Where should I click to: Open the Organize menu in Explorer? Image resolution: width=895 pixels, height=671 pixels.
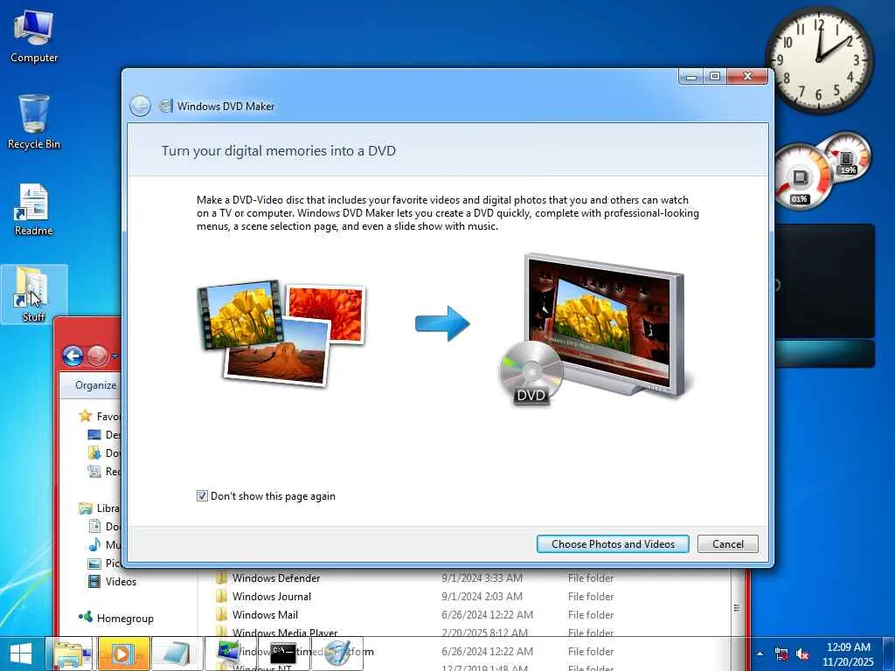(x=95, y=385)
